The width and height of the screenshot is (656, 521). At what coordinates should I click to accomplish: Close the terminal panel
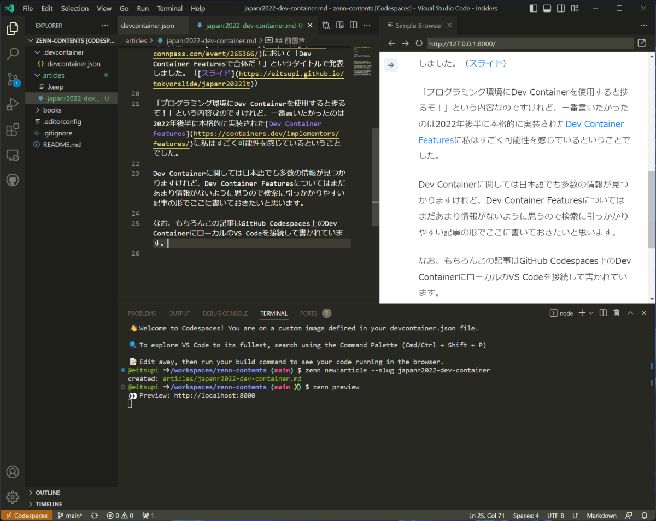[644, 313]
